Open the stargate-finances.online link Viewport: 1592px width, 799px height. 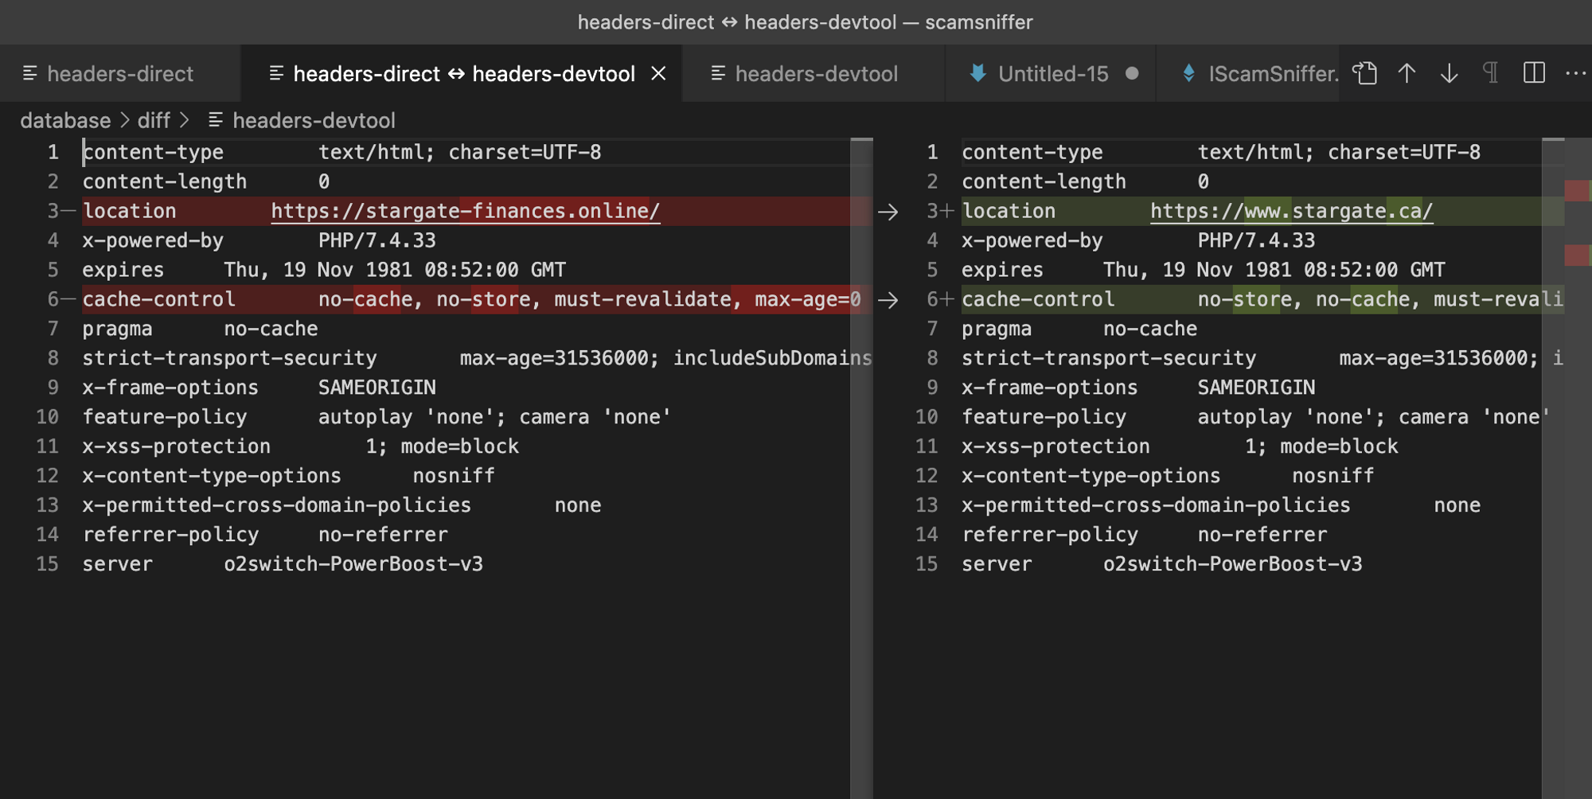point(465,211)
